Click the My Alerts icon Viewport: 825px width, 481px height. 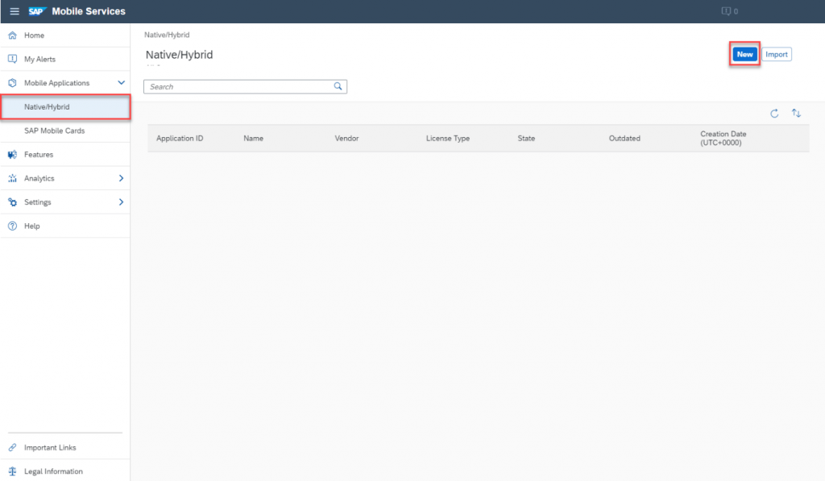[x=13, y=59]
